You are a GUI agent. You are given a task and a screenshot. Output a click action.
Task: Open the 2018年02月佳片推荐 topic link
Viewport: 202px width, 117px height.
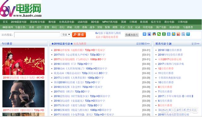pyautogui.click(x=170, y=50)
